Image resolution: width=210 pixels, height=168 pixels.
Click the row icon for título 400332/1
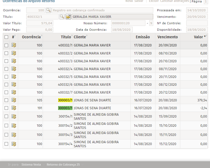(x=14, y=45)
